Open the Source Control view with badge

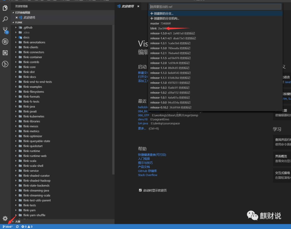pos(5,30)
